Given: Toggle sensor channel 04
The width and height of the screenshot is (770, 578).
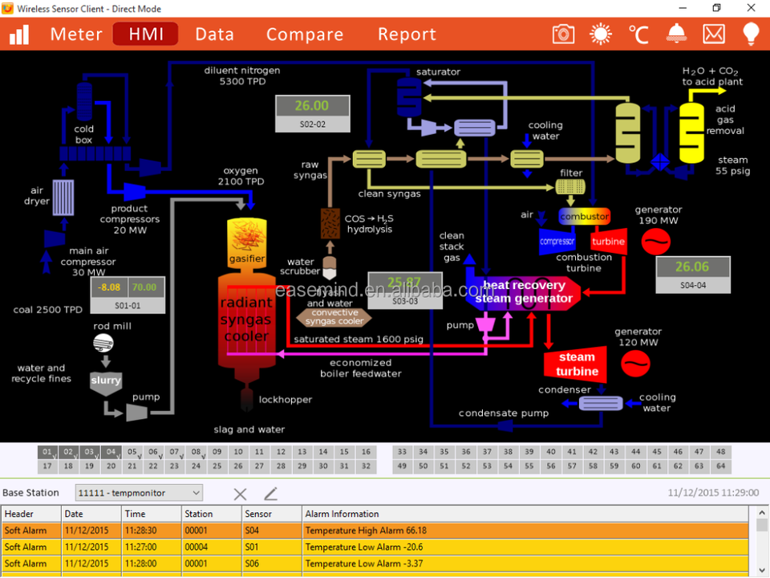Looking at the screenshot, I should click(111, 452).
